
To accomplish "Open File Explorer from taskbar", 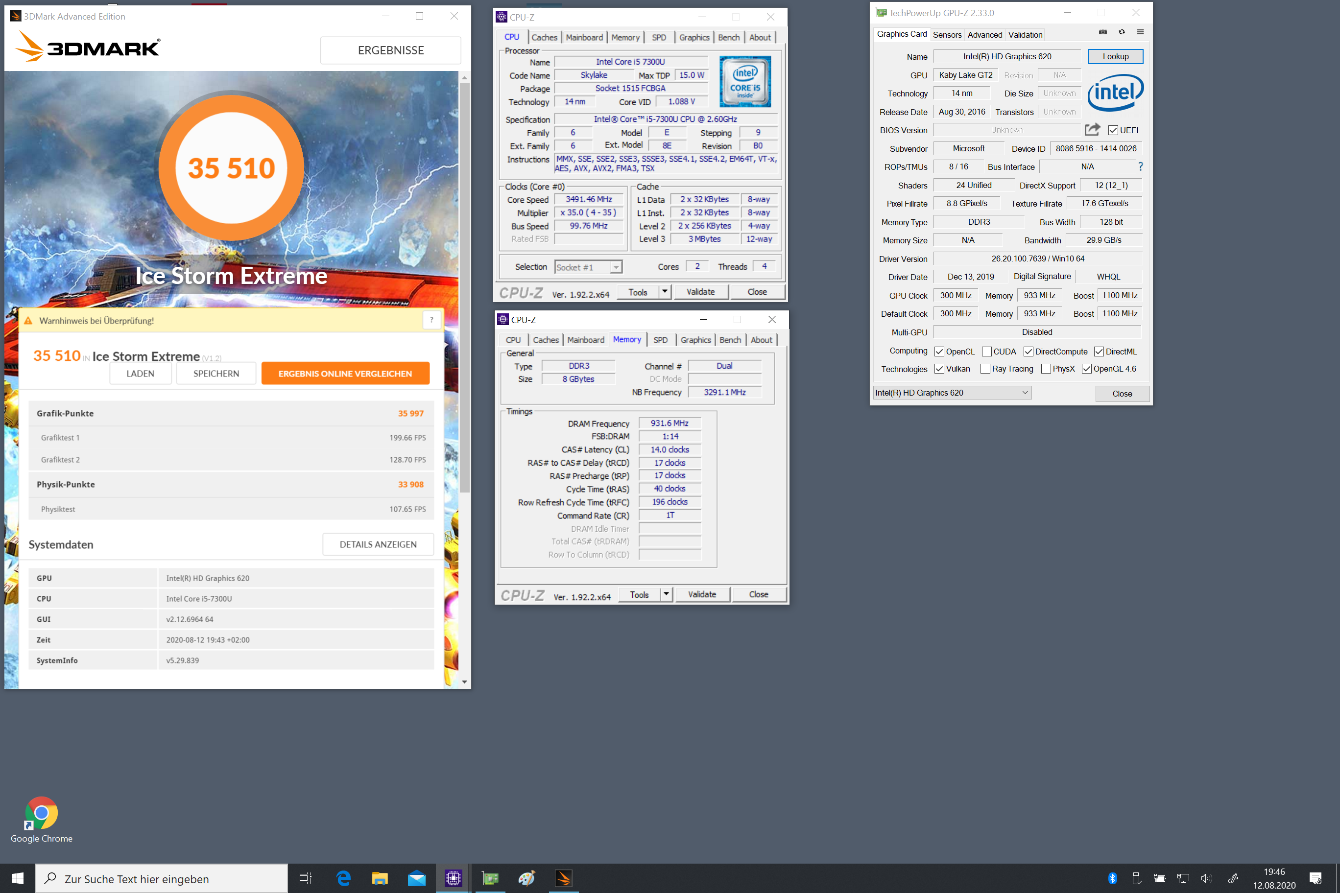I will coord(380,878).
